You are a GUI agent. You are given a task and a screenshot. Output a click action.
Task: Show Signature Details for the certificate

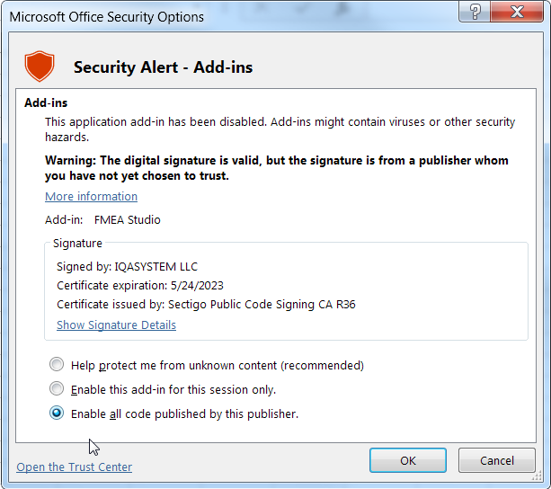[x=116, y=325]
